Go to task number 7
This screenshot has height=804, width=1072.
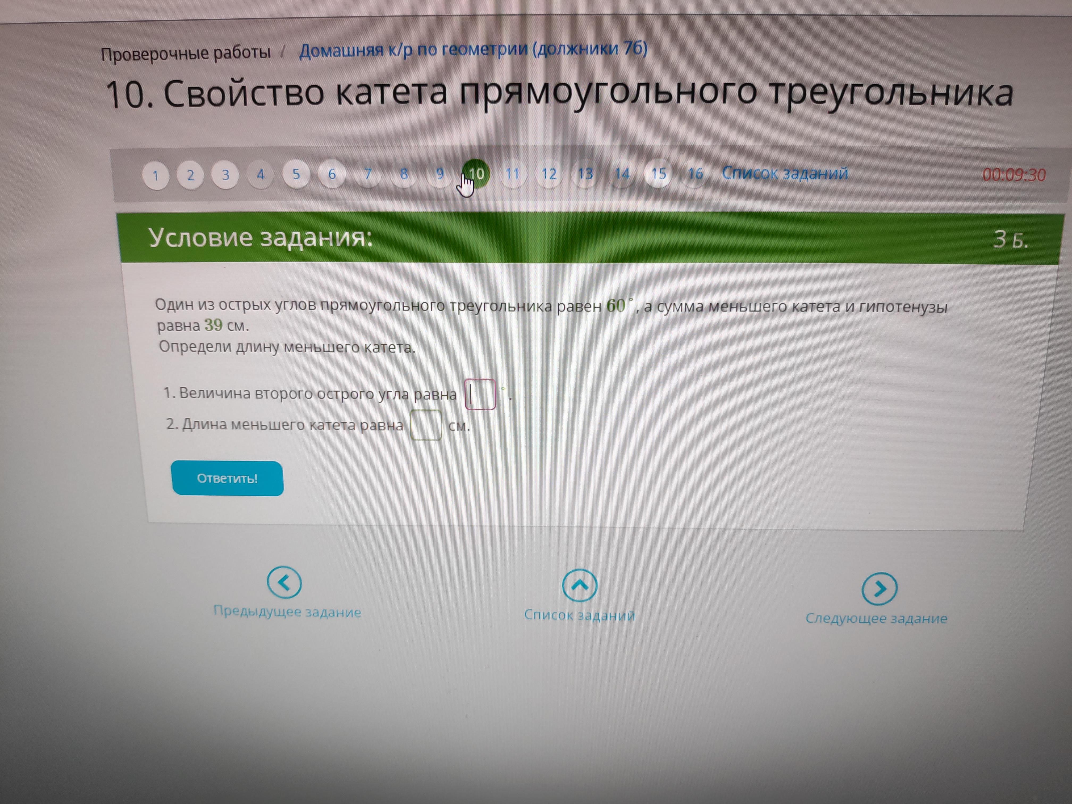tap(368, 174)
